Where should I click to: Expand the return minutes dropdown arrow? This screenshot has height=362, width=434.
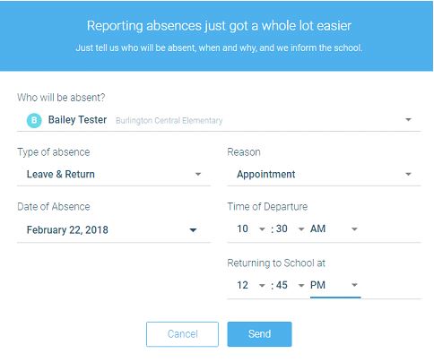(301, 285)
